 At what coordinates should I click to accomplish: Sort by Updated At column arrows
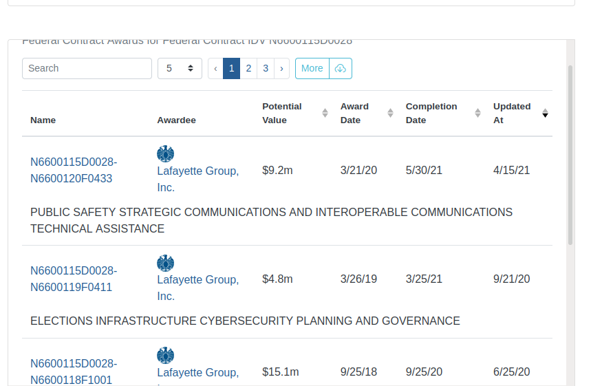[545, 113]
